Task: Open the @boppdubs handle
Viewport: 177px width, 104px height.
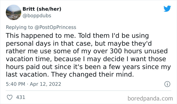Action: pos(37,15)
